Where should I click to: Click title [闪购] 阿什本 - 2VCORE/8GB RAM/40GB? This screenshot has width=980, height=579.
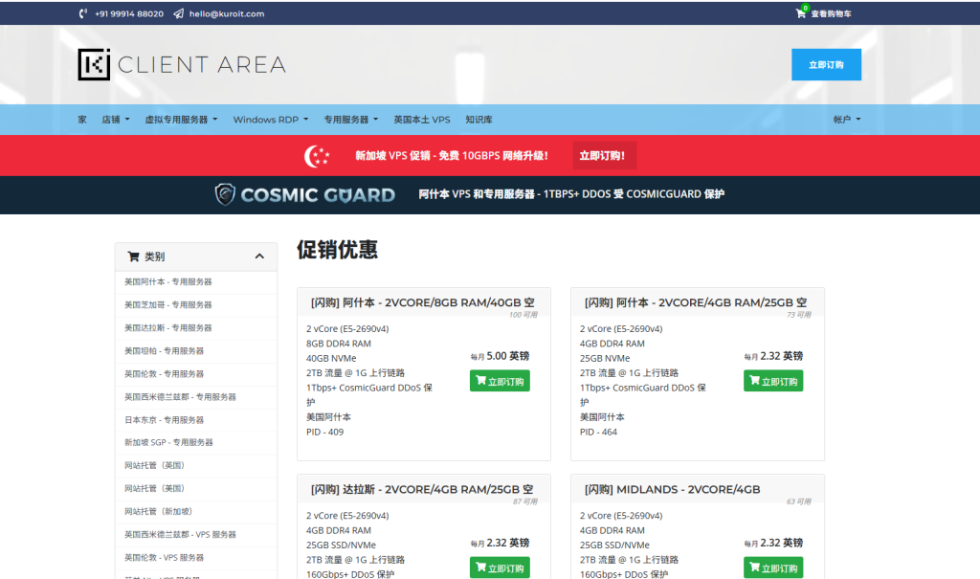click(423, 302)
